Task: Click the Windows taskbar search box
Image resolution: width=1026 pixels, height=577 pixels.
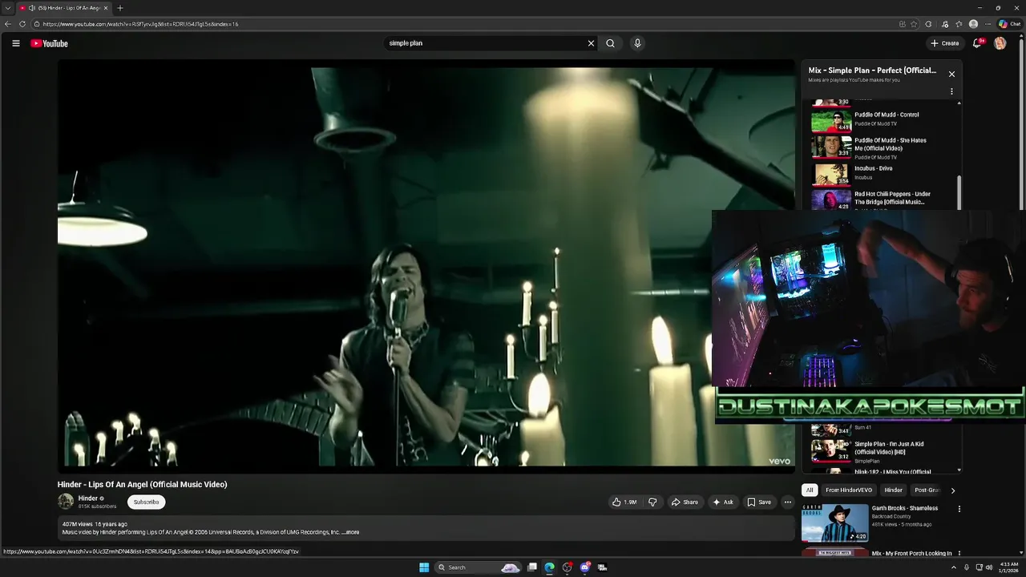Action: click(478, 567)
